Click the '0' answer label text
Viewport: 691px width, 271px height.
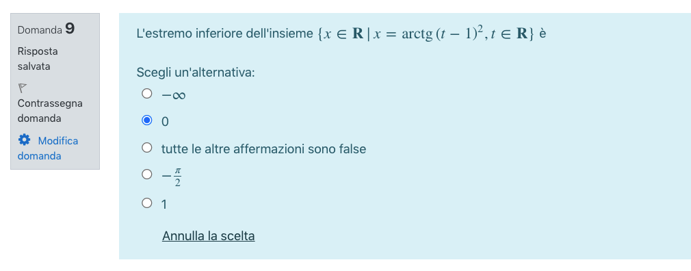[165, 122]
